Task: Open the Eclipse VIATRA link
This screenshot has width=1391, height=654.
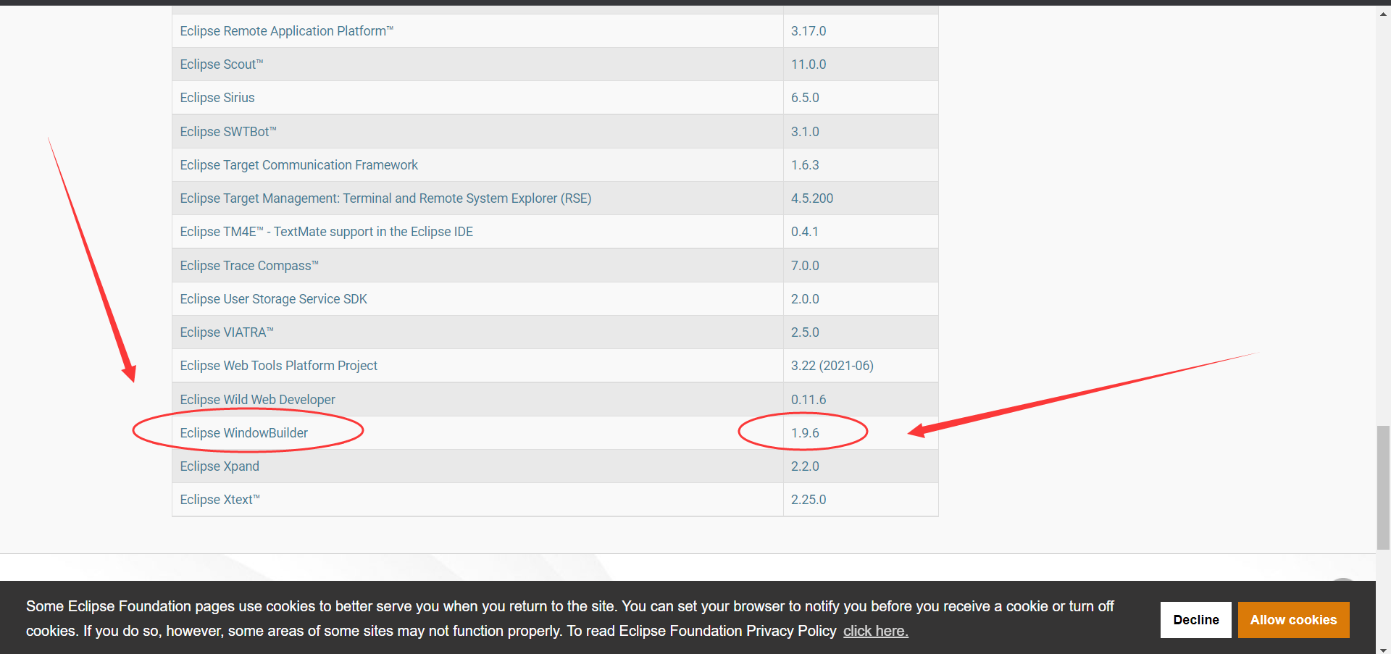Action: [x=227, y=332]
